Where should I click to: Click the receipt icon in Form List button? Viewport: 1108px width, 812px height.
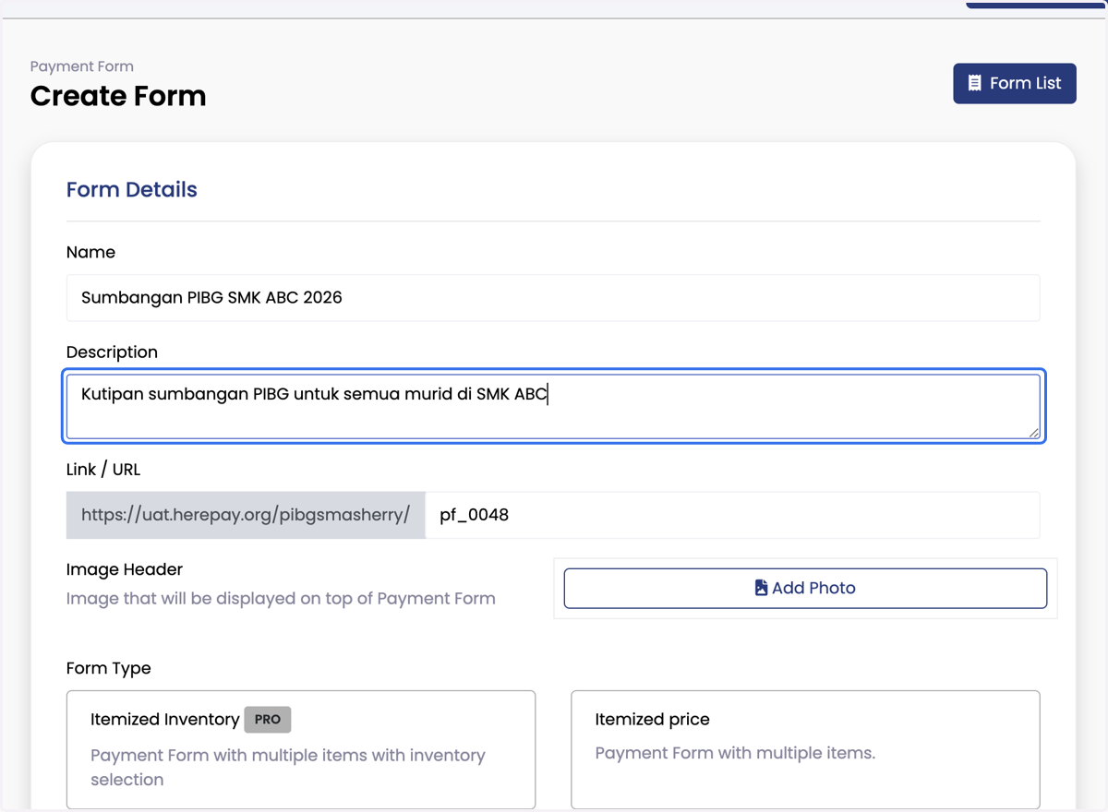click(x=974, y=83)
